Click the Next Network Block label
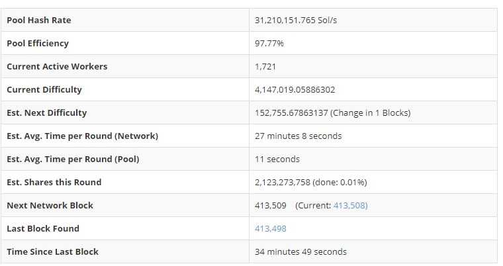 (x=50, y=205)
